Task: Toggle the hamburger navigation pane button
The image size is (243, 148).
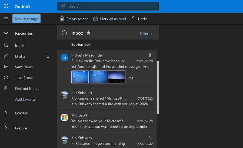Action: [x=6, y=19]
